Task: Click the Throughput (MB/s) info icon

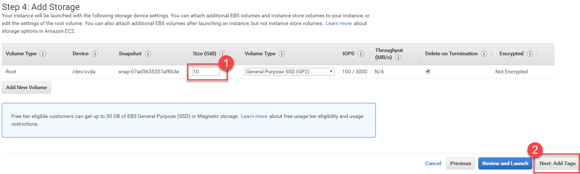Action: point(398,58)
